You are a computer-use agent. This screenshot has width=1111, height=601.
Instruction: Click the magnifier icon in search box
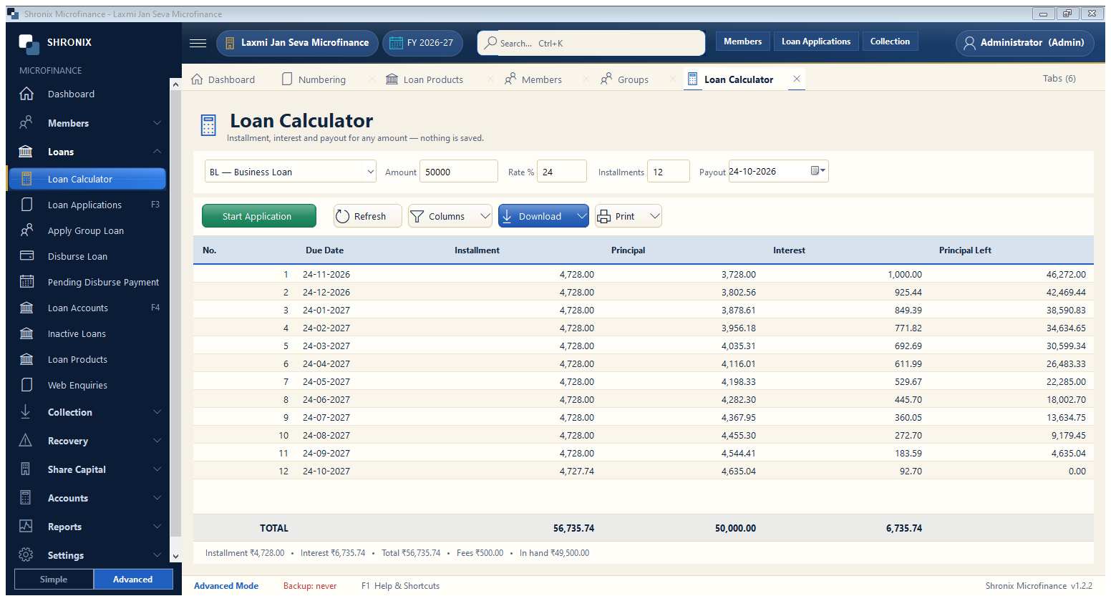pos(490,43)
